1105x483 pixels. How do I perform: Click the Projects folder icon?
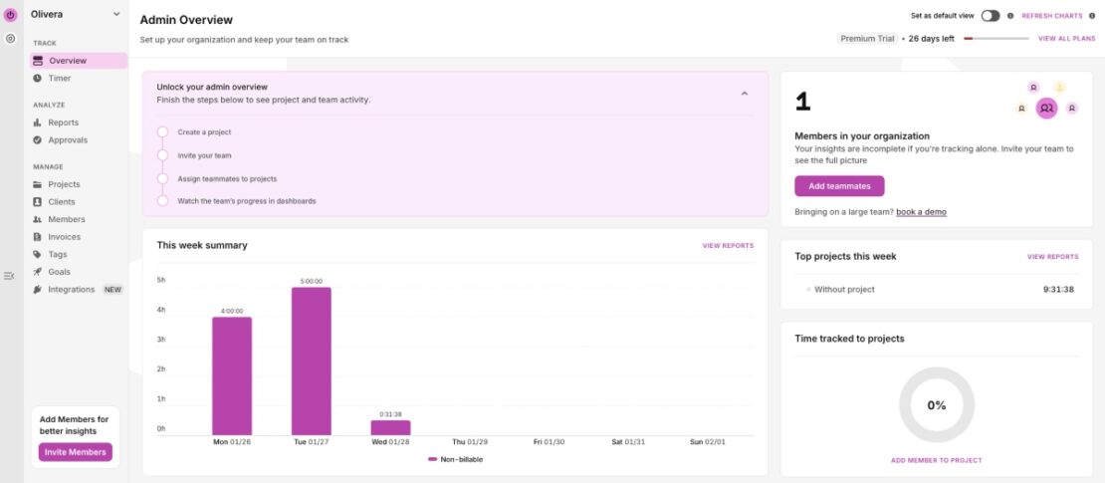pyautogui.click(x=38, y=185)
